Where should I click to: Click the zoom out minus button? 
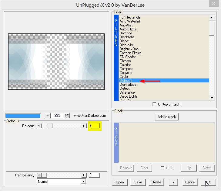(67, 116)
